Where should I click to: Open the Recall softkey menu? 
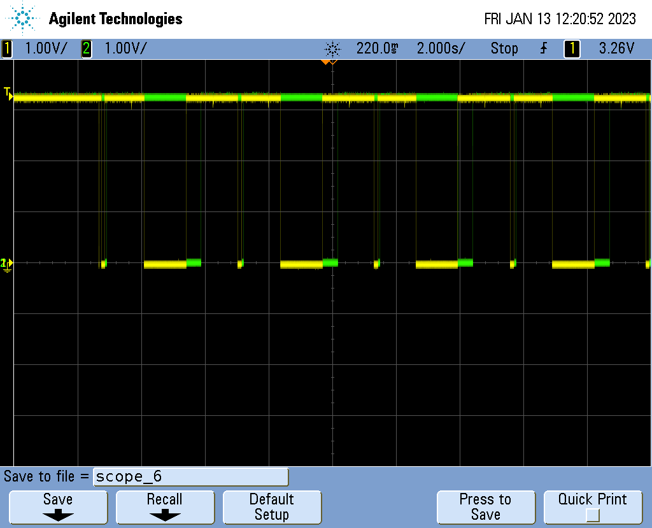tap(164, 507)
